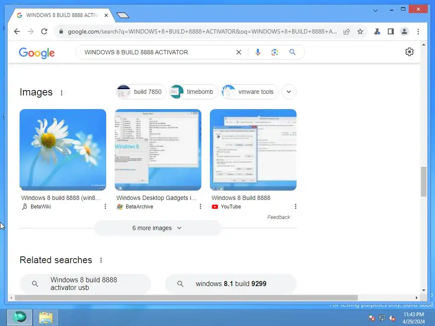The image size is (435, 326).
Task: Expand more image filter chips
Action: tap(289, 92)
